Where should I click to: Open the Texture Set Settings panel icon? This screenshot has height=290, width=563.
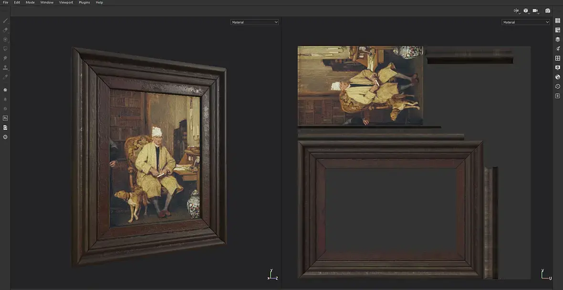(x=558, y=30)
